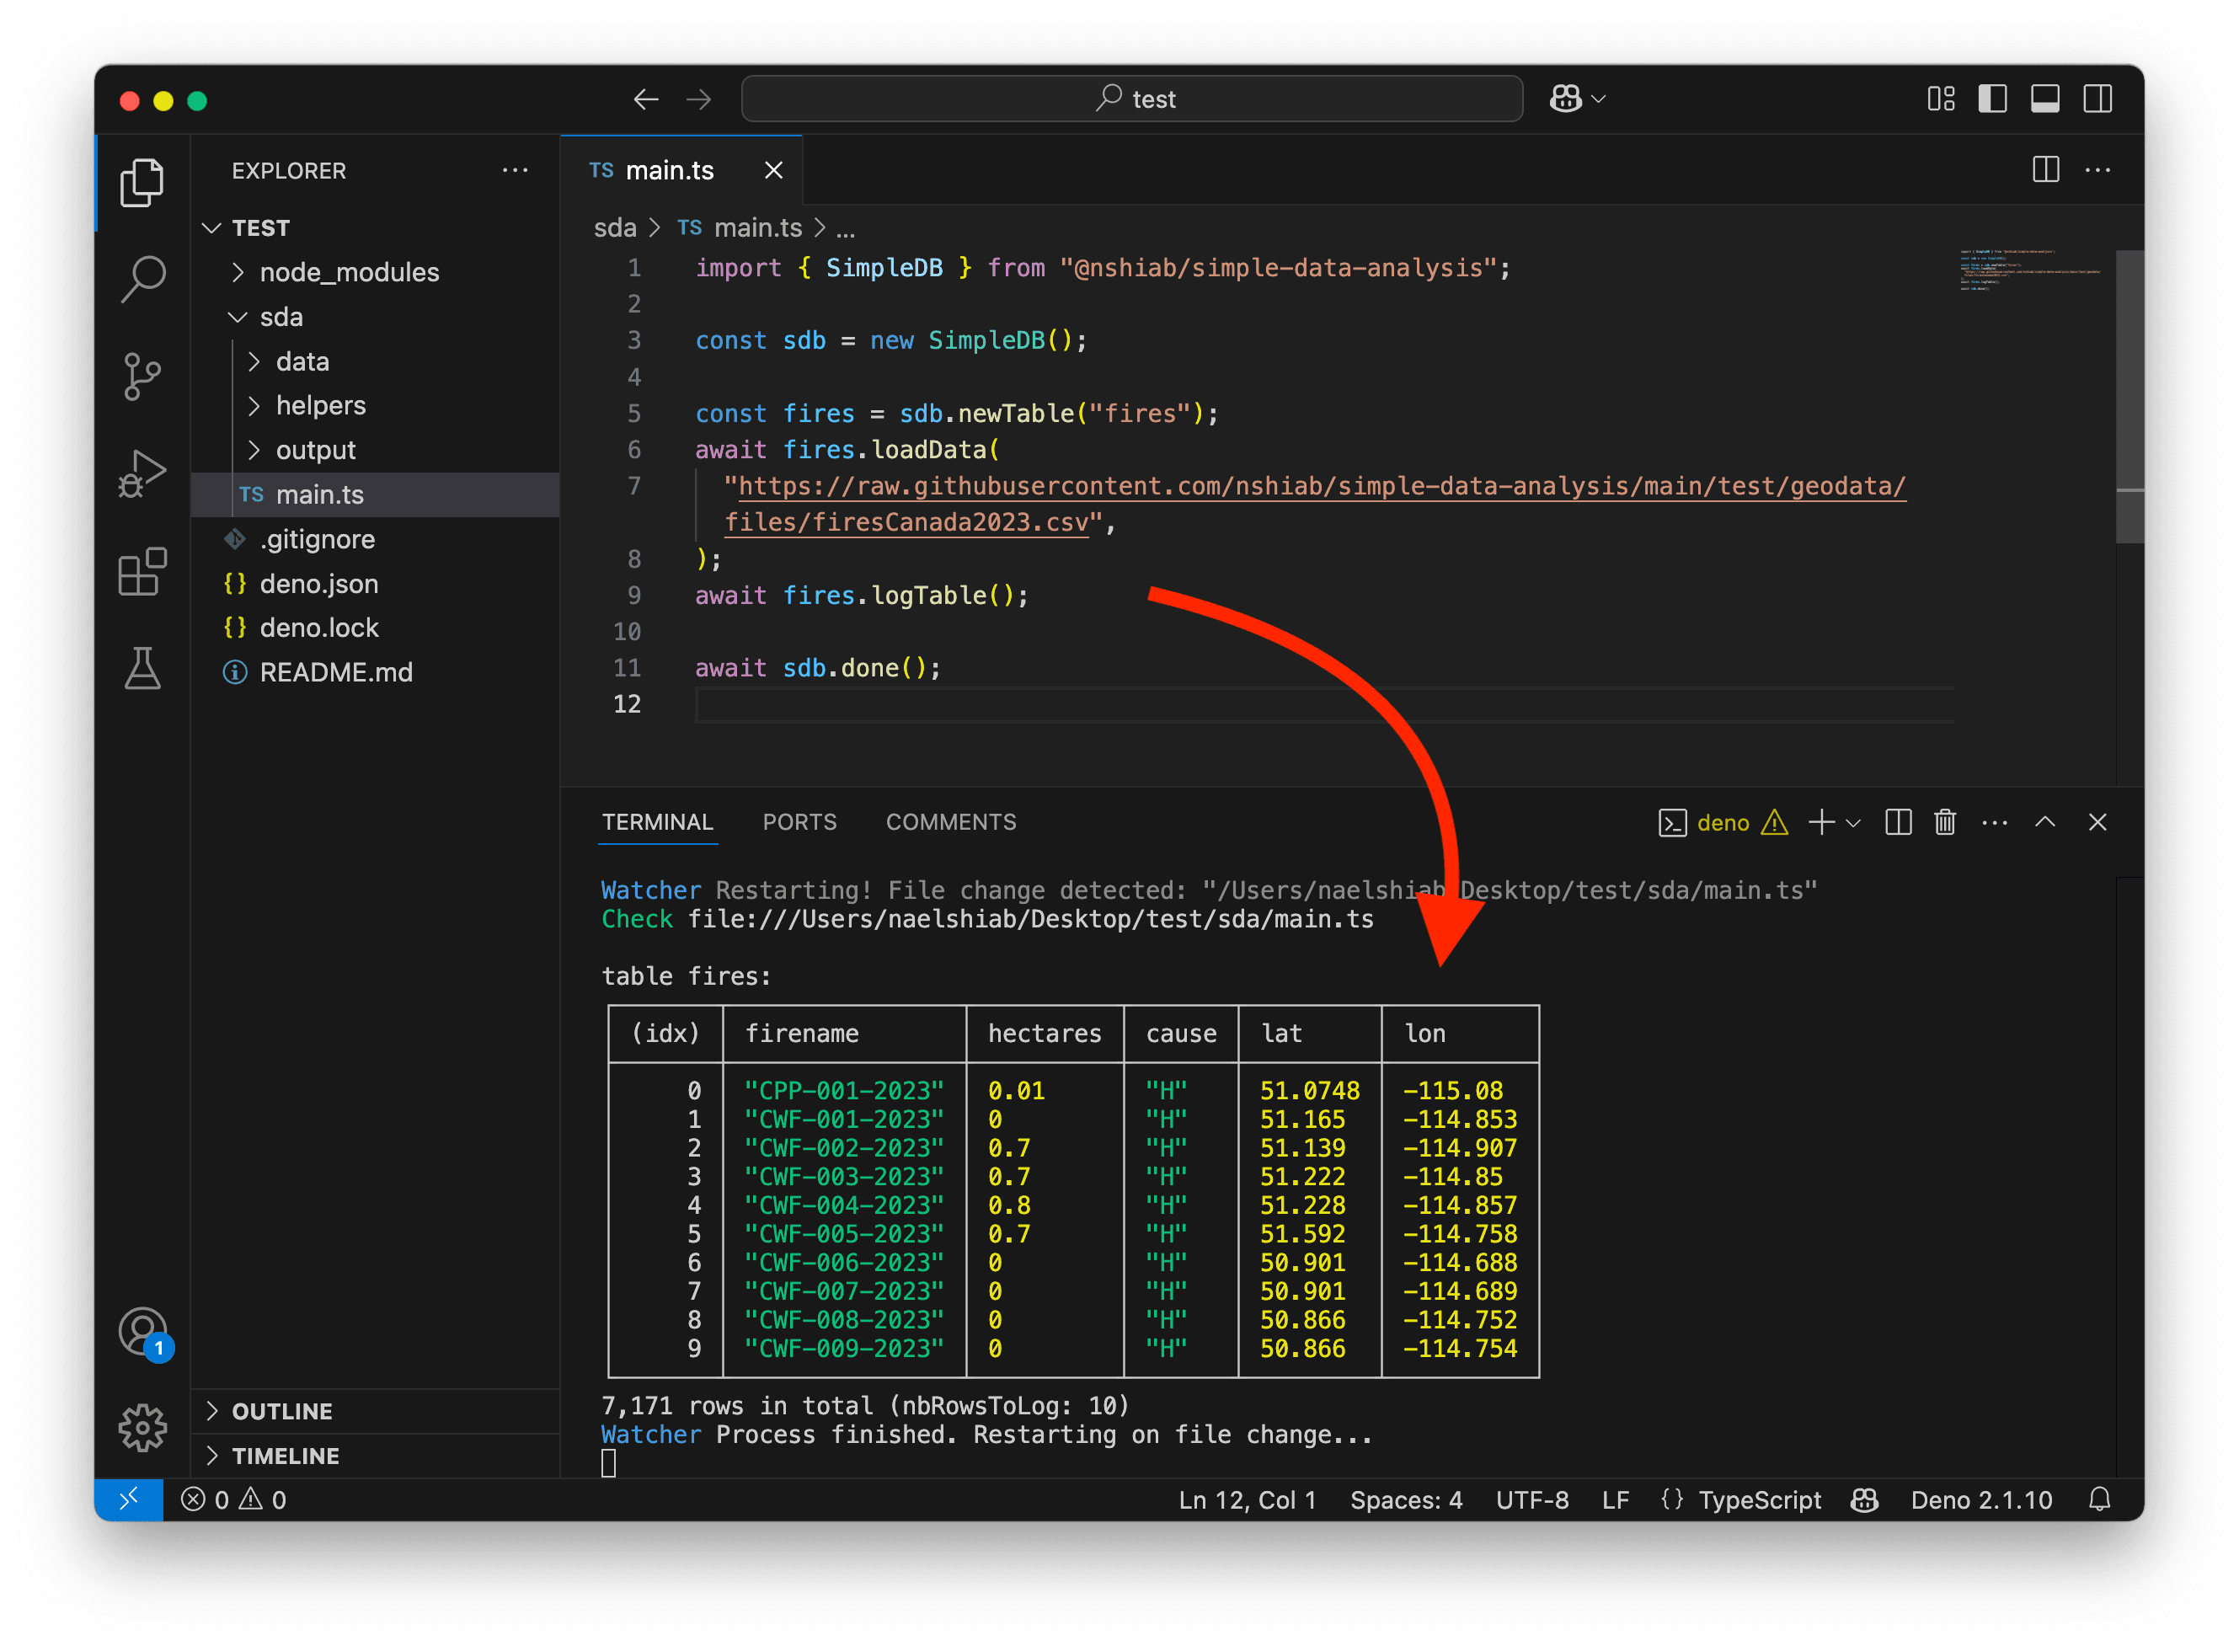Open Copilot dropdown arrow in title bar
Screen dimensions: 2239x1646
point(1598,99)
